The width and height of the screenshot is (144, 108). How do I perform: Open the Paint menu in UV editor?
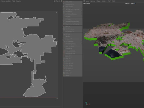[13, 1]
